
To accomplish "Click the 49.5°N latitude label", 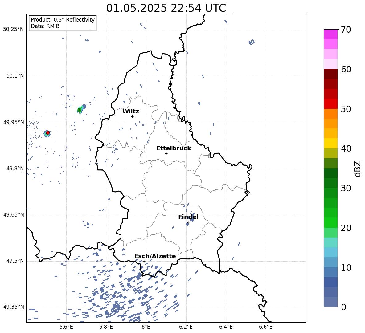I will tap(15, 261).
